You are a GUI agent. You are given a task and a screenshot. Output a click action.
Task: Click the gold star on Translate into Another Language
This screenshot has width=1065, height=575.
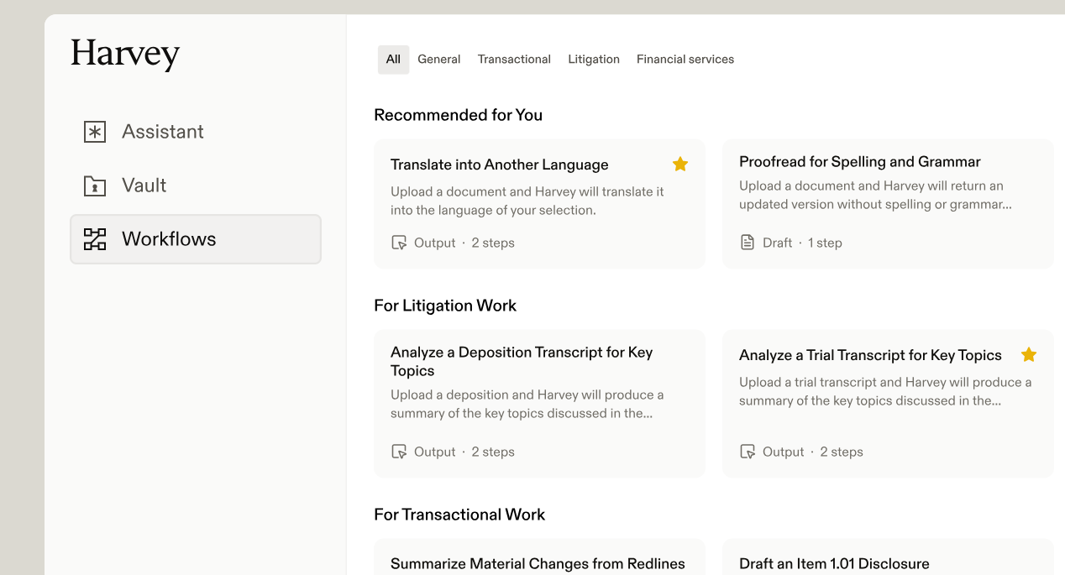680,164
